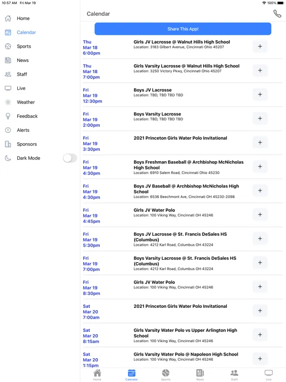The image size is (286, 382).
Task: Add Girls JV Water Polo 4:45pm event
Action: (x=260, y=214)
